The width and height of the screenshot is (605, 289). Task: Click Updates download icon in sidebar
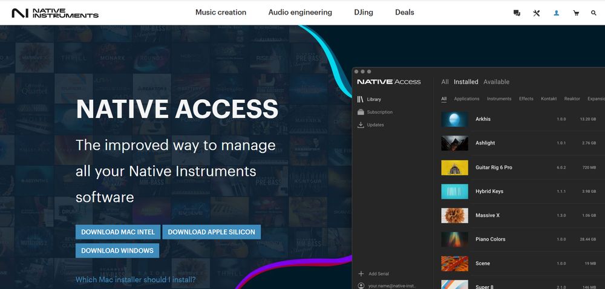click(361, 125)
